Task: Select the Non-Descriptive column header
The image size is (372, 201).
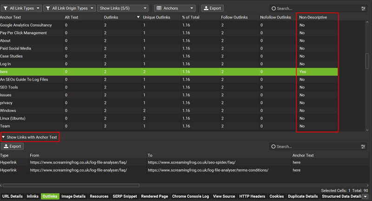Action: coord(313,17)
